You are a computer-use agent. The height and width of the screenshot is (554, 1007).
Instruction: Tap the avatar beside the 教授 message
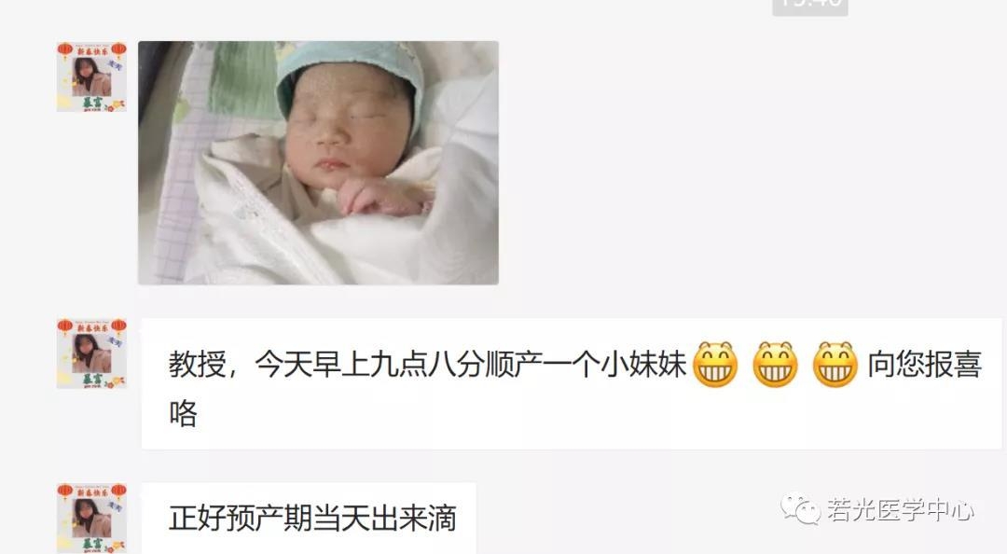point(91,353)
